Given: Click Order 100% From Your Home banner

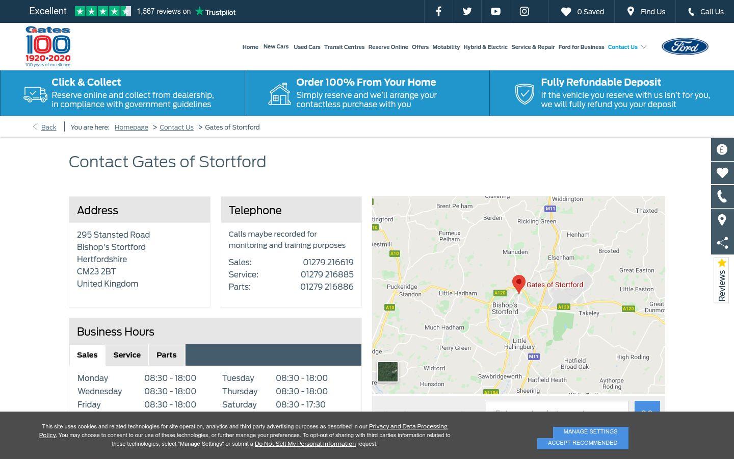Looking at the screenshot, I should (x=367, y=93).
